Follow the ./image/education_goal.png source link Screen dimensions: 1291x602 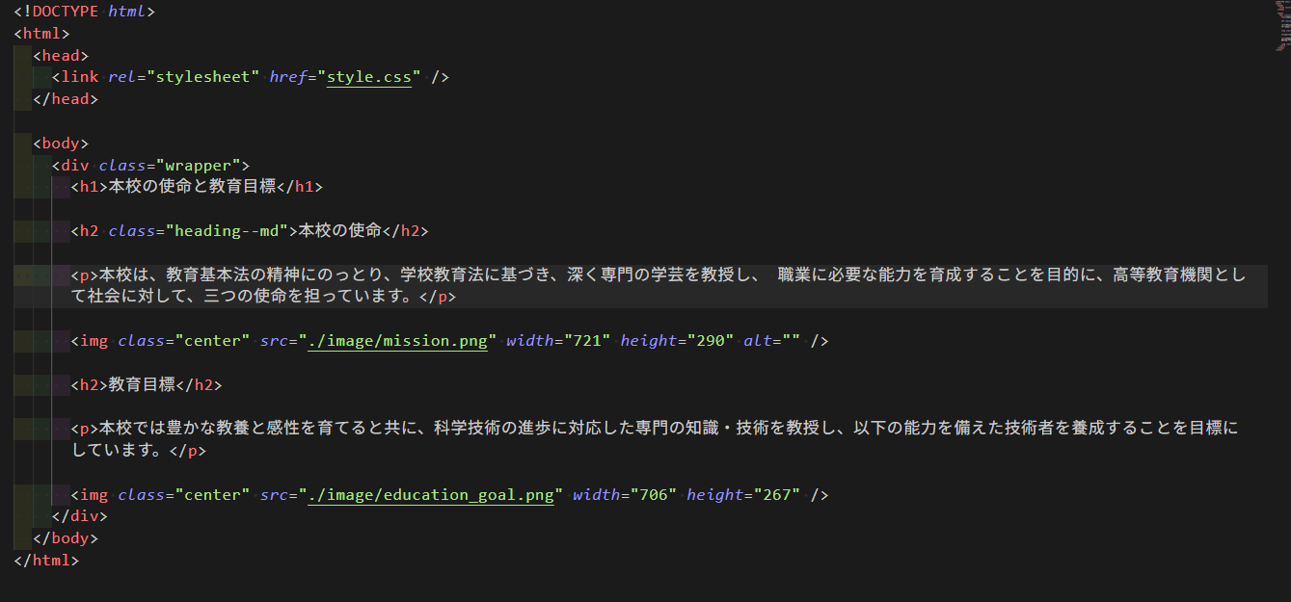pos(431,495)
